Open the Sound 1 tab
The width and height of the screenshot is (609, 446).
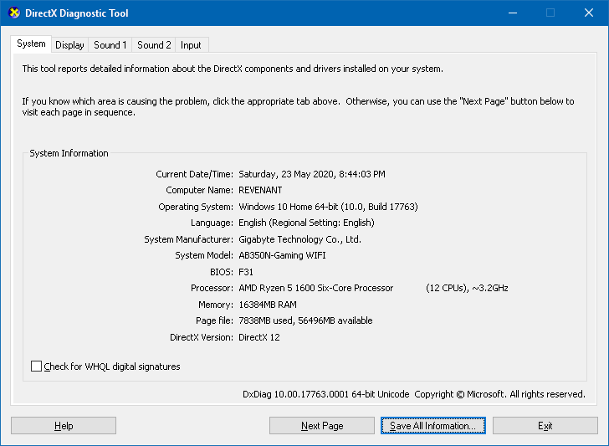(110, 45)
